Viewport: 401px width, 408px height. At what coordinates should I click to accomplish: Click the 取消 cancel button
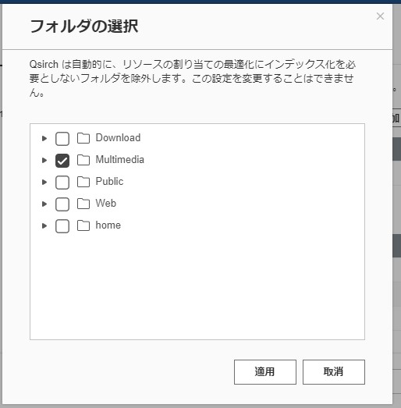[x=334, y=372]
